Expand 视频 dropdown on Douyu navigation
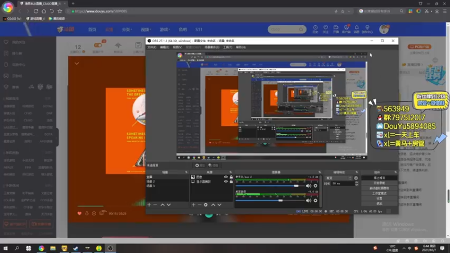The width and height of the screenshot is (450, 253). [146, 30]
